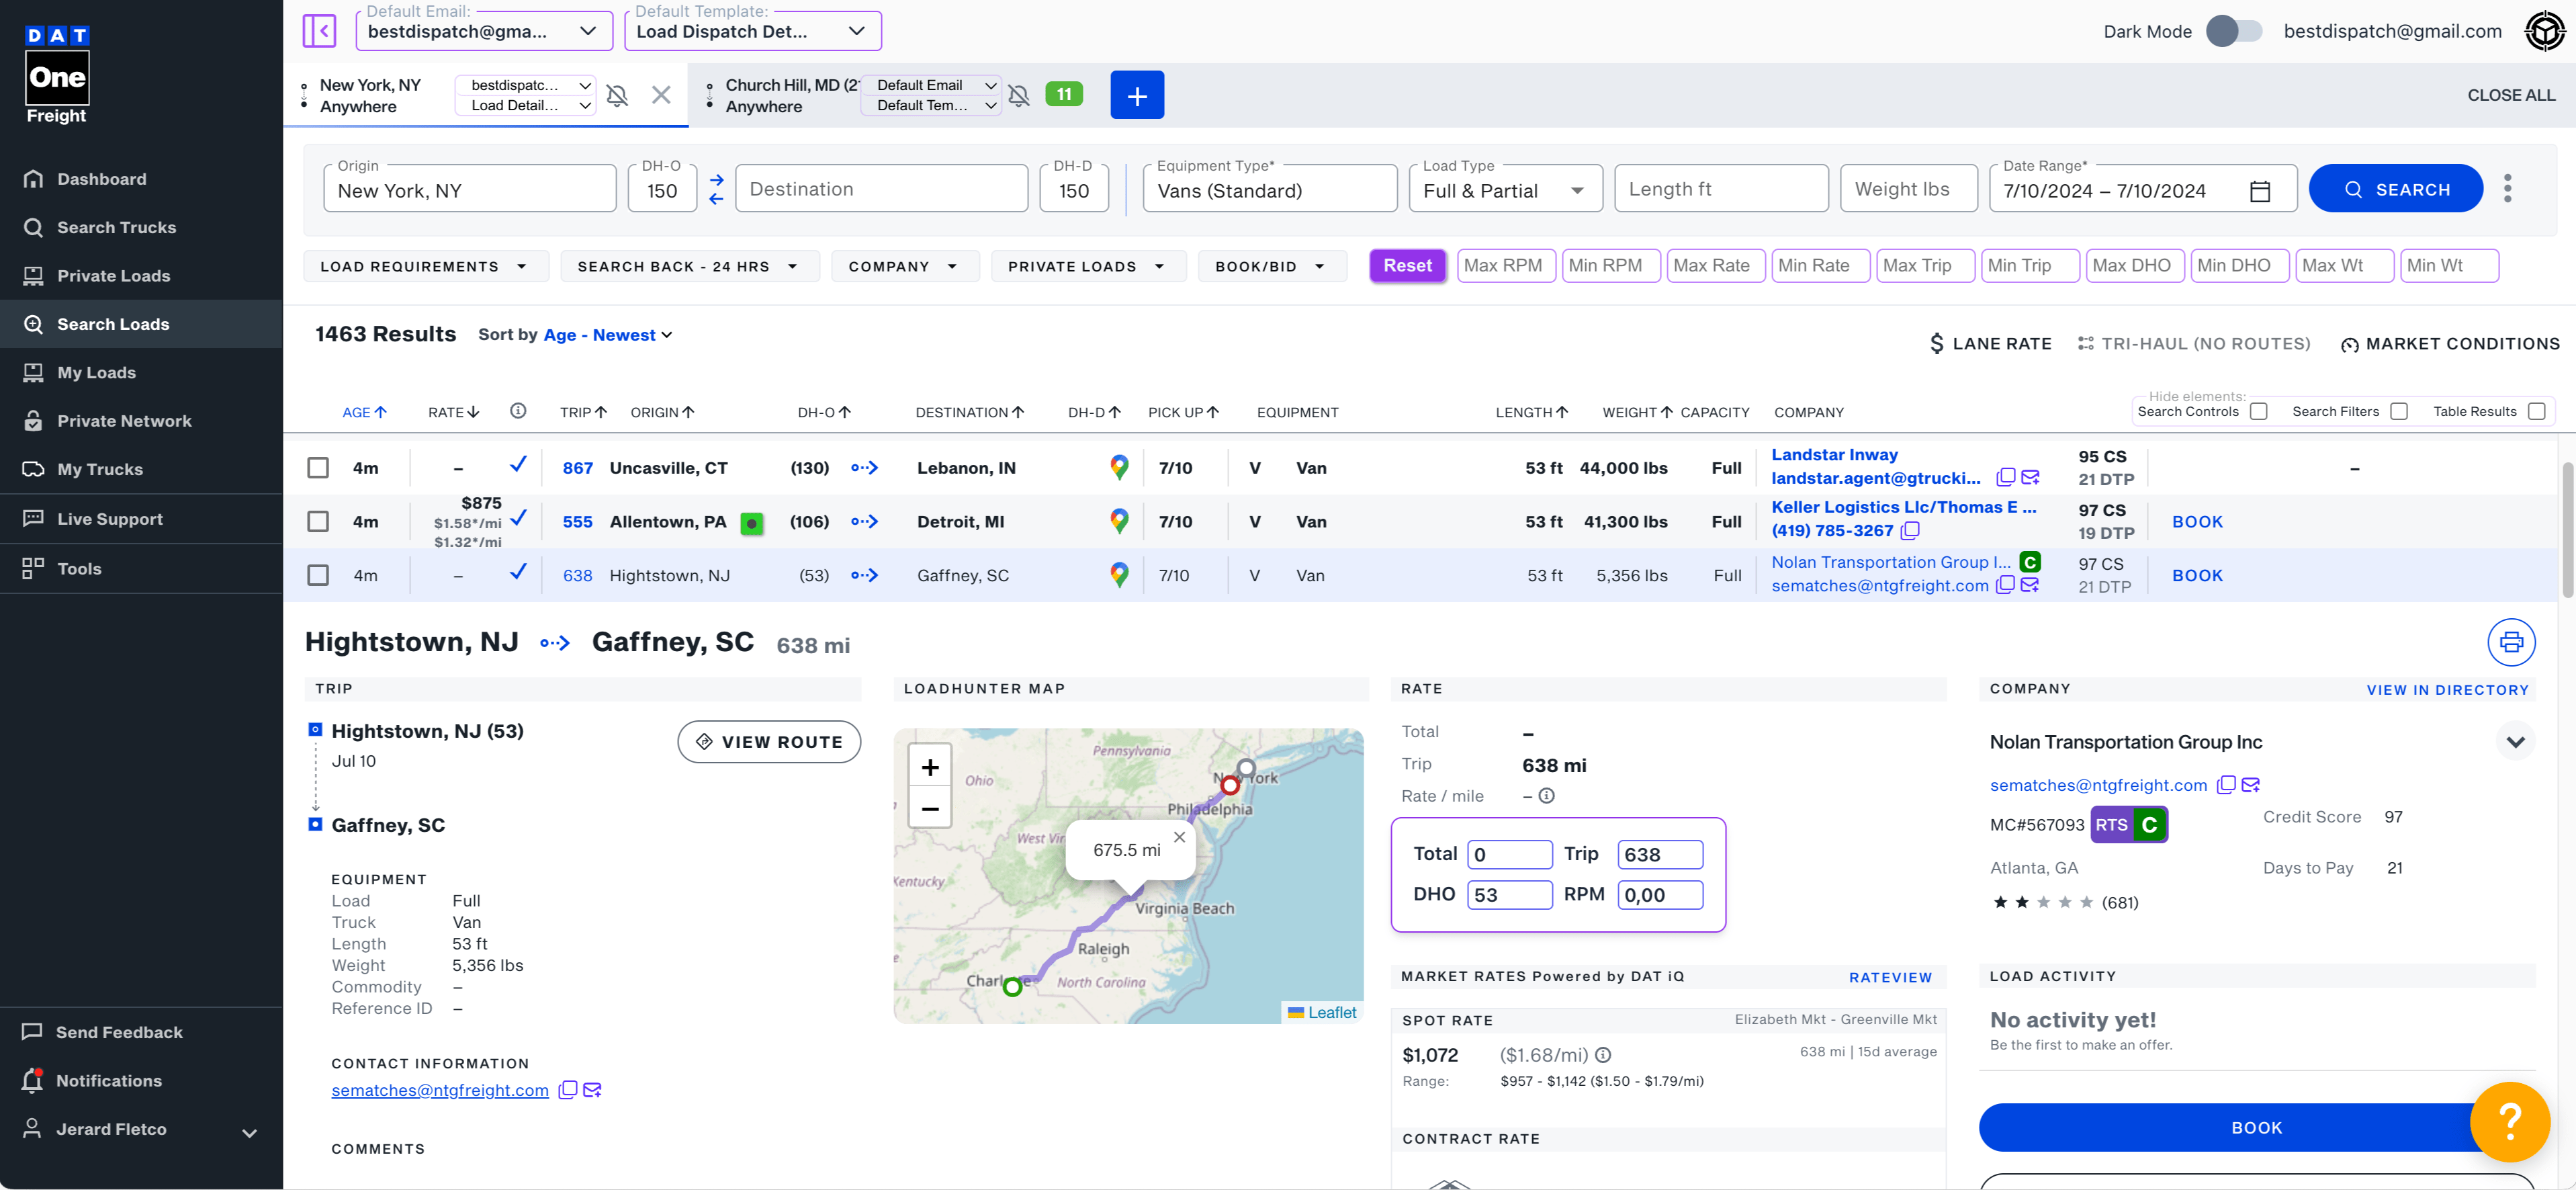The image size is (2576, 1190).
Task: Add a new search tab with plus
Action: pyautogui.click(x=1137, y=95)
